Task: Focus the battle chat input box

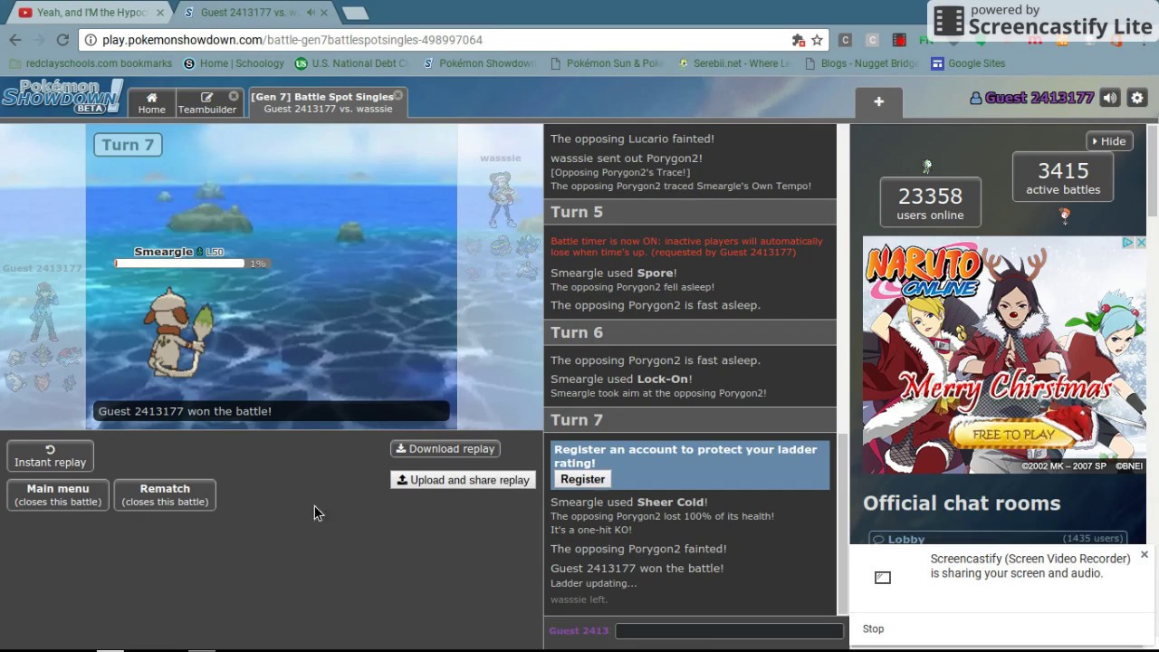Action: (x=729, y=630)
